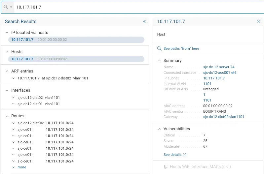Collapse the Routes section
The height and width of the screenshot is (174, 264).
[7, 116]
